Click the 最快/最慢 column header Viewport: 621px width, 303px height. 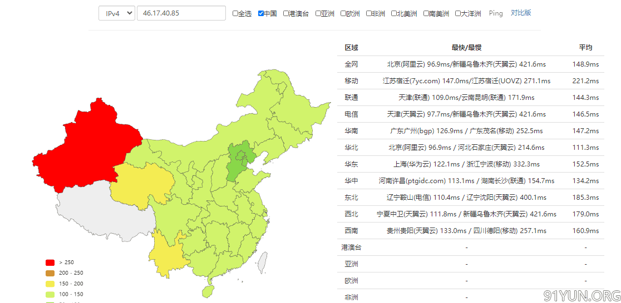[466, 48]
